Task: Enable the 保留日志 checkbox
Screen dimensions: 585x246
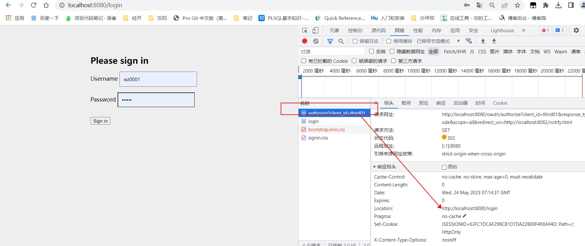Action: pos(355,41)
